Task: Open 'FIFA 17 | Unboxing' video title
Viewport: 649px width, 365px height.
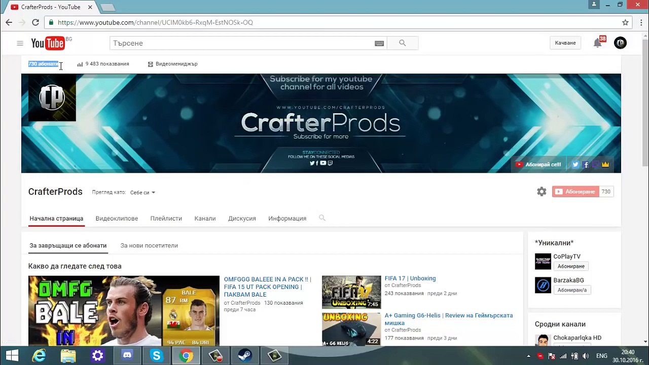Action: click(x=410, y=278)
